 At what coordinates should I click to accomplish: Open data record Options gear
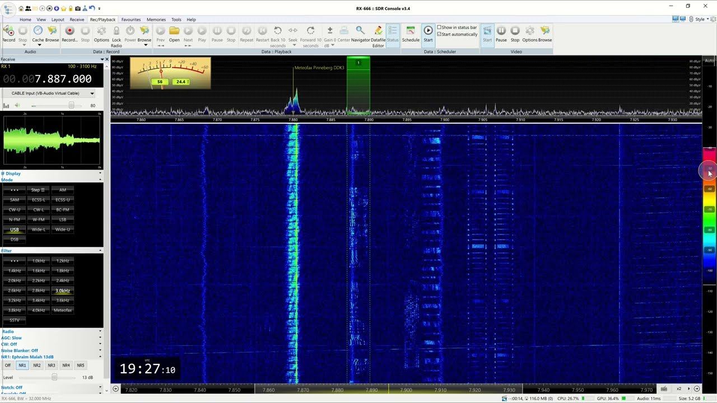101,34
